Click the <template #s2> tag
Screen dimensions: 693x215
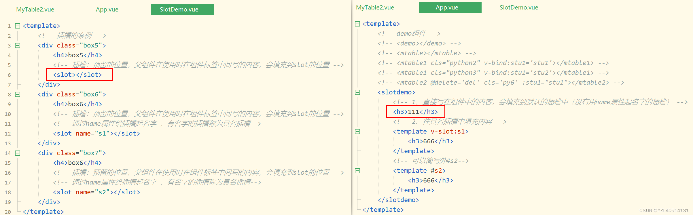419,171
